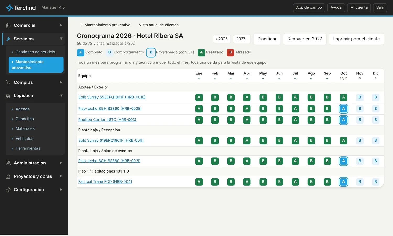
Task: Collapse the Logística menu arrow
Action: pyautogui.click(x=61, y=96)
